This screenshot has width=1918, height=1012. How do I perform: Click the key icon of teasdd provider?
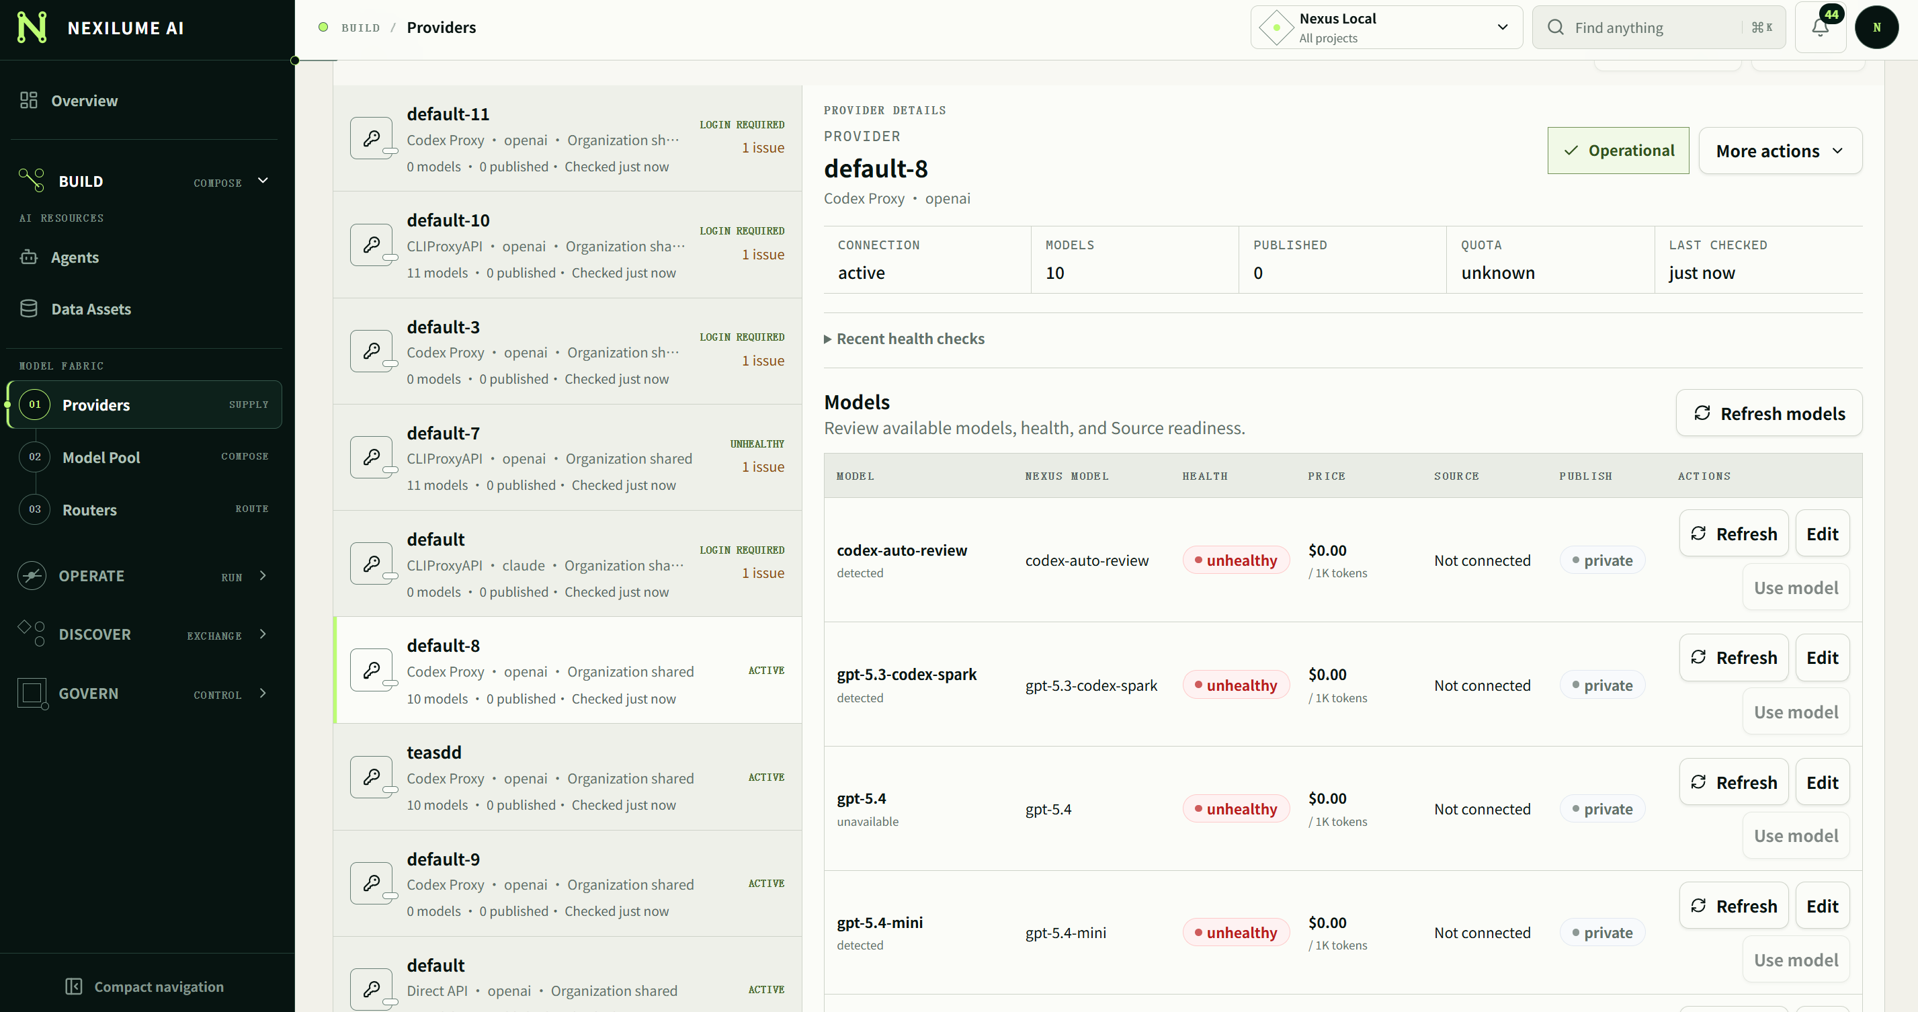[372, 777]
